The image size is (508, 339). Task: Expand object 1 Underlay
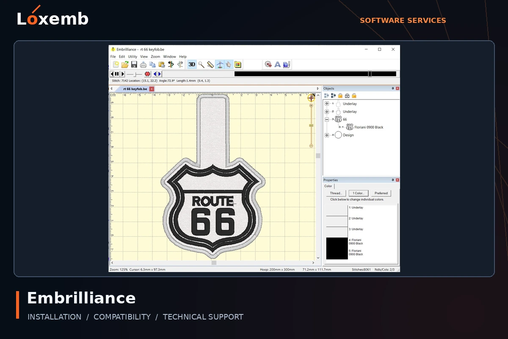pos(327,104)
